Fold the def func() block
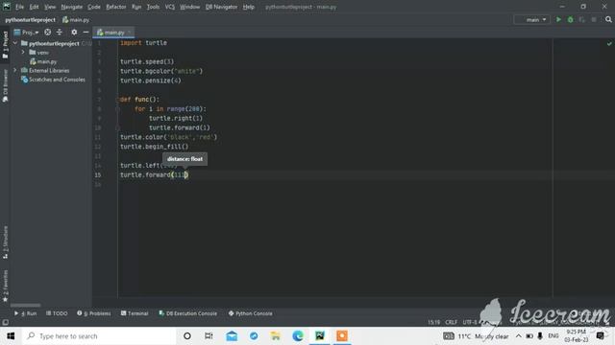Screen dimensions: 615x345 (117, 100)
